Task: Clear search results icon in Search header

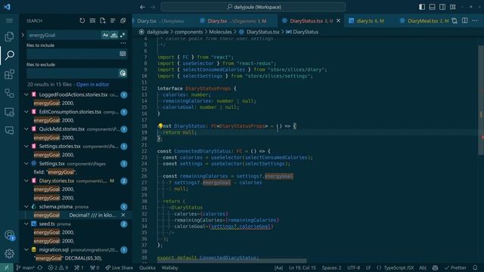Action: click(92, 20)
